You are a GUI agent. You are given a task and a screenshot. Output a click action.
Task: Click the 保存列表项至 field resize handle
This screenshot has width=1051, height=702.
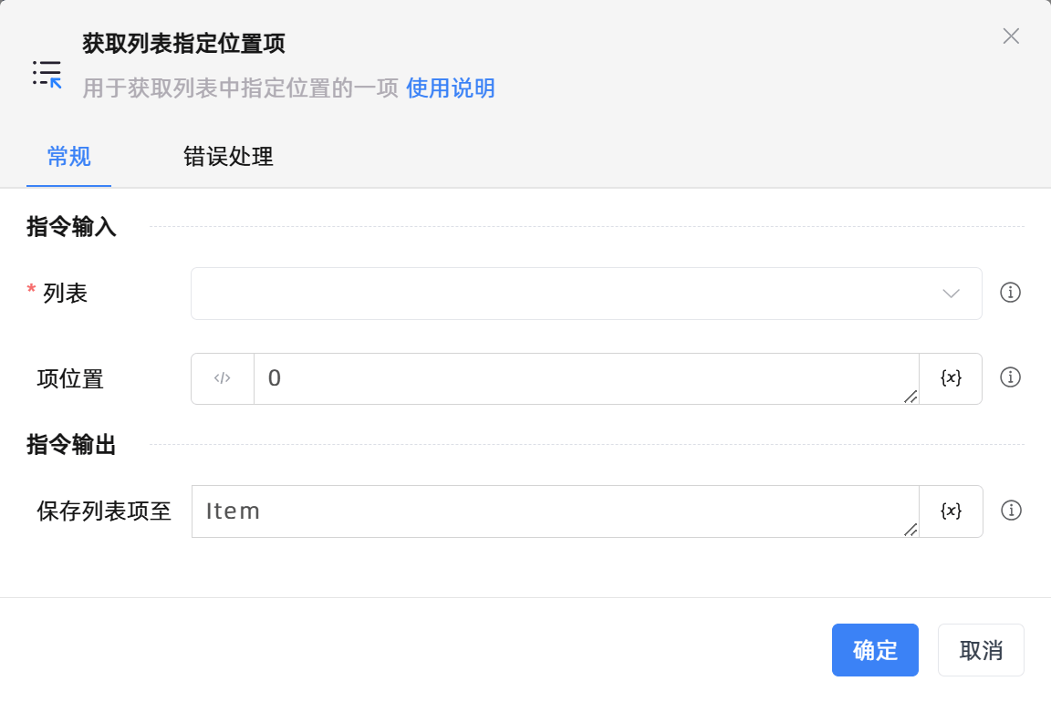point(911,530)
